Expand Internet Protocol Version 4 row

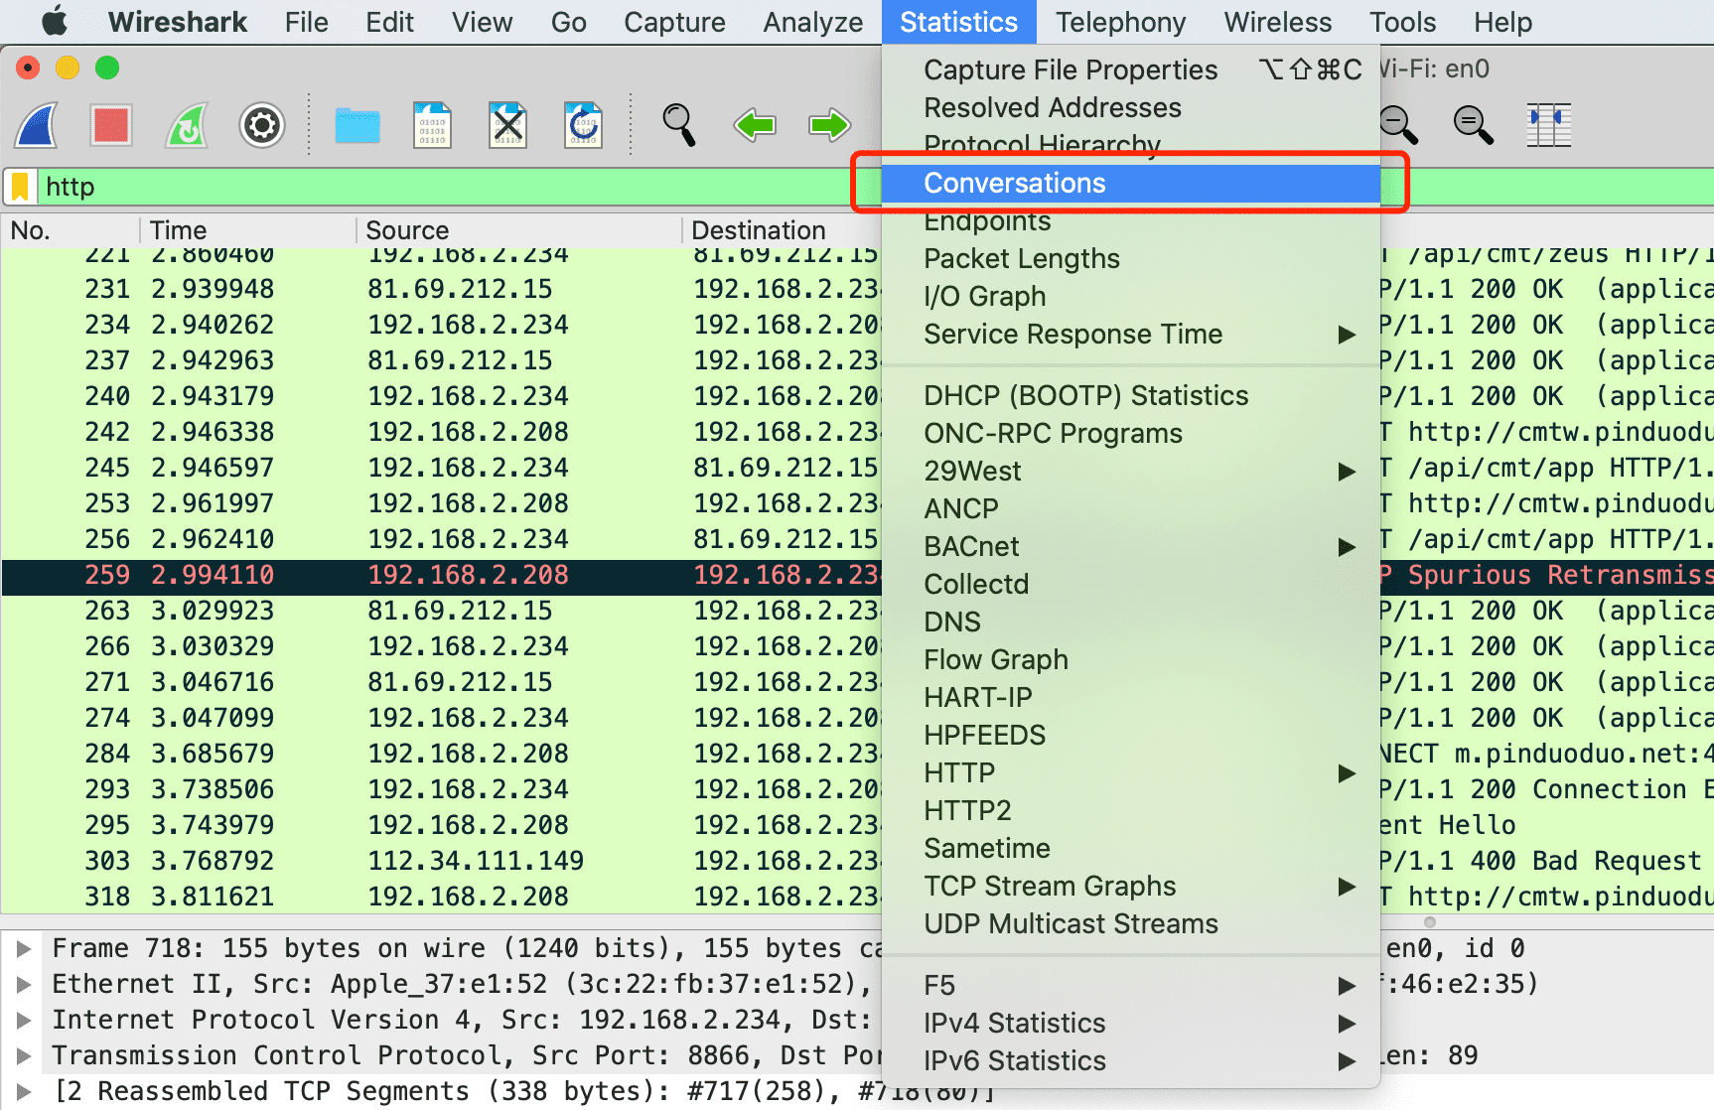(x=24, y=1021)
